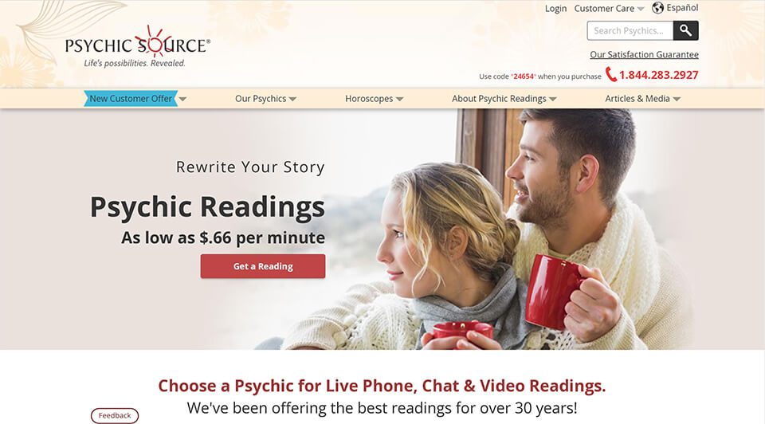Open the Customer Care dropdown arrow

(641, 9)
